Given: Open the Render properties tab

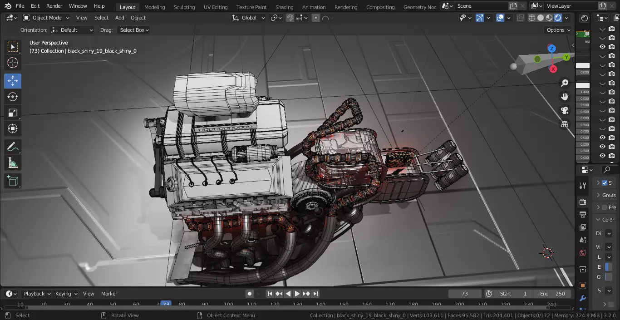Looking at the screenshot, I should (583, 202).
